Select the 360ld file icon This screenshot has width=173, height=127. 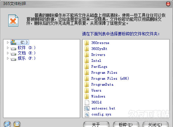[x=87, y=103]
